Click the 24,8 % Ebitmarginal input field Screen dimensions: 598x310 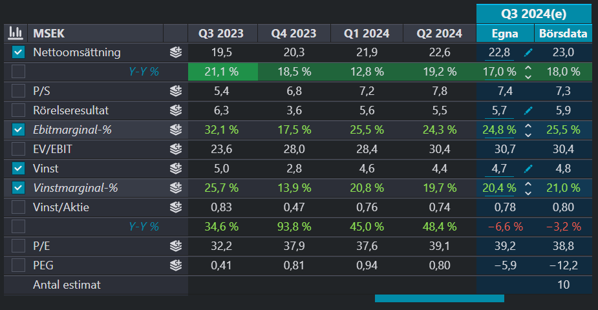coord(499,130)
